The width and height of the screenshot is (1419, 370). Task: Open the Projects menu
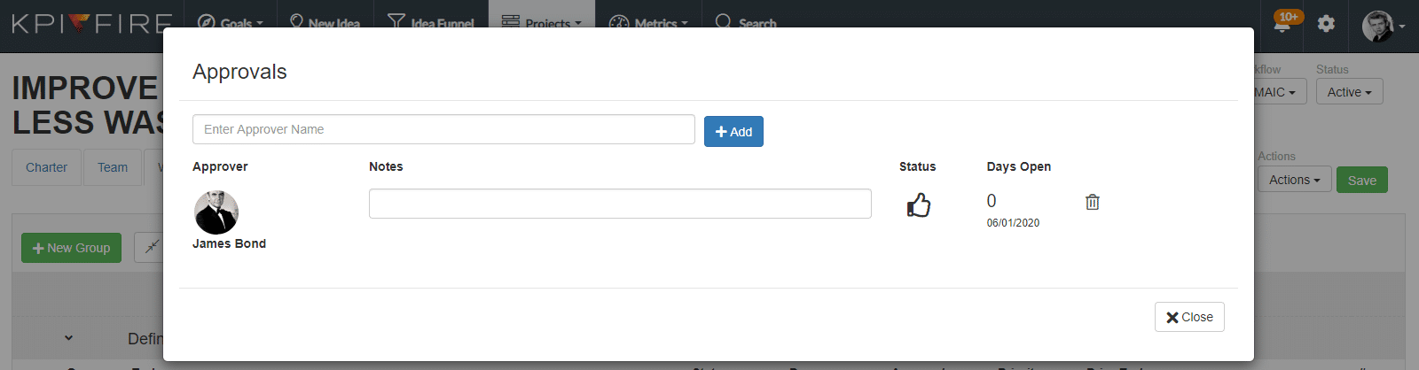[x=542, y=24]
